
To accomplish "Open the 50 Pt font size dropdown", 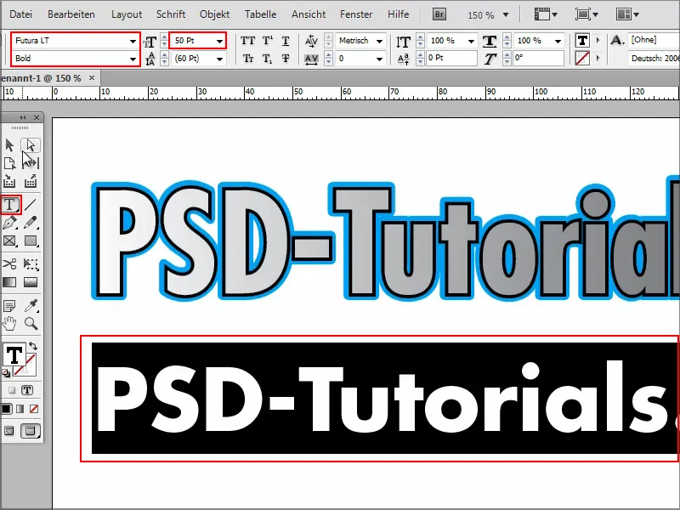I will (219, 41).
